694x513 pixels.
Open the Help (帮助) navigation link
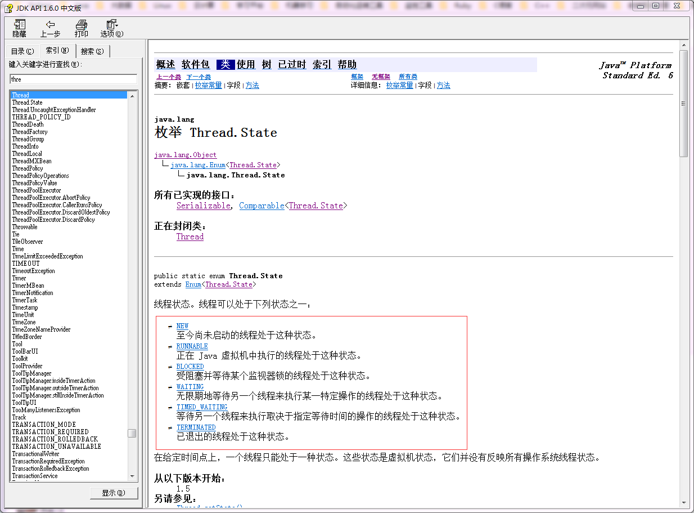coord(347,64)
